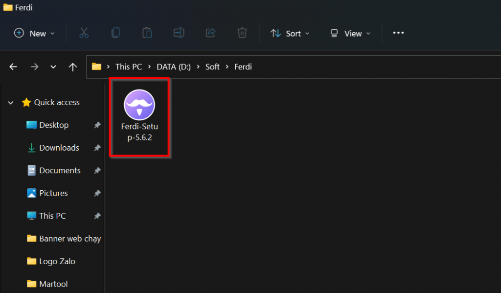Click the Paste clipboard icon
Image resolution: width=501 pixels, height=293 pixels.
click(x=147, y=33)
